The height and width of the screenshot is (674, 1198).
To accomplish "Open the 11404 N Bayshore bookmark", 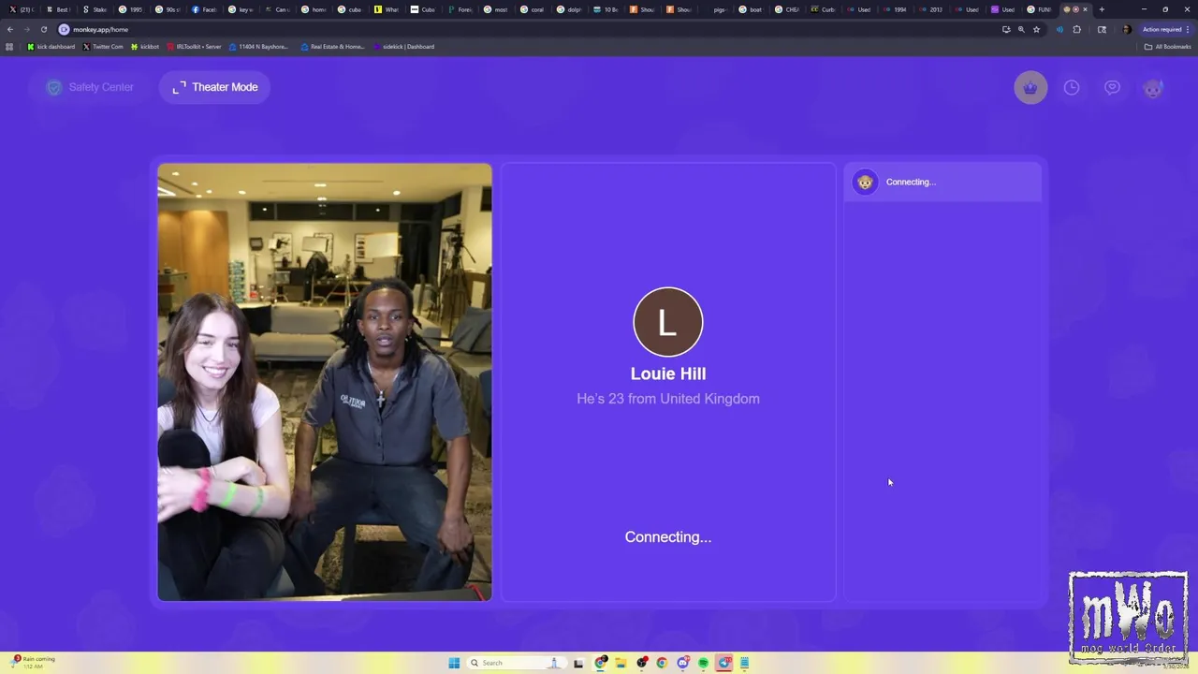I will (x=259, y=47).
